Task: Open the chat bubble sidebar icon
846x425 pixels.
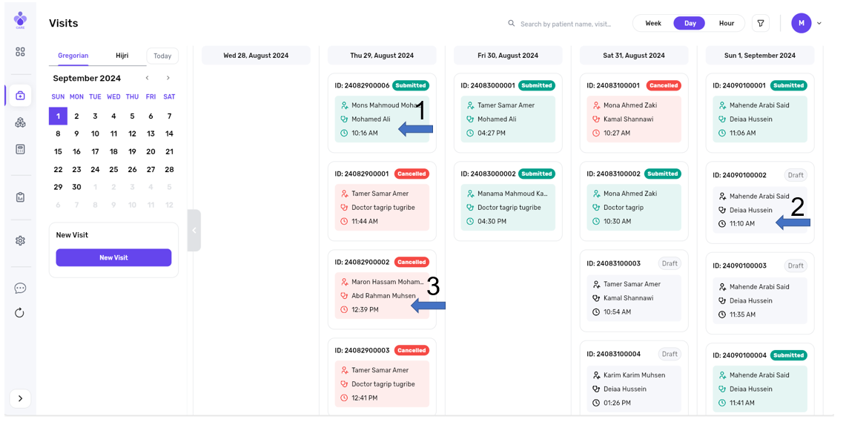Action: pyautogui.click(x=20, y=289)
